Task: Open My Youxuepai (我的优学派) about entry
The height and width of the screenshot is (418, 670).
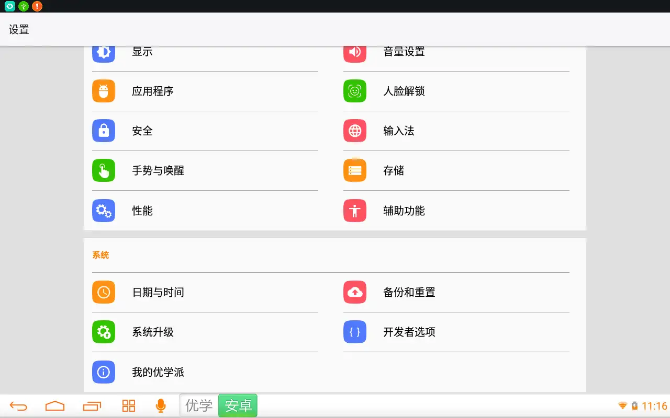Action: [158, 372]
